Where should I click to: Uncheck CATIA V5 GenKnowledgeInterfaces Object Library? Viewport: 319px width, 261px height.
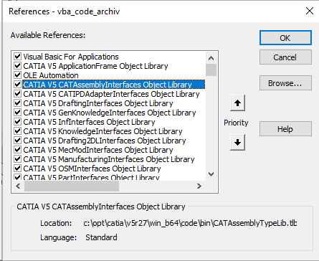click(17, 113)
